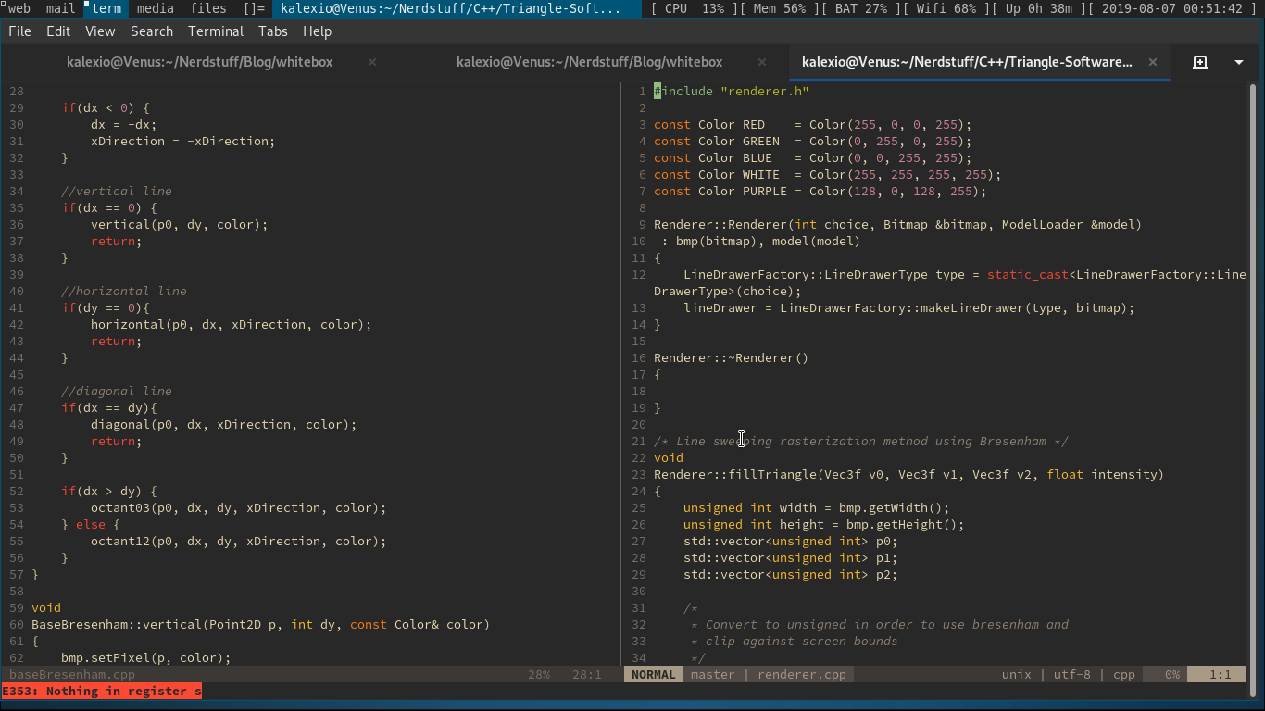Viewport: 1265px width, 711px height.
Task: Switch to the second Blog/whitebox tab
Action: [589, 62]
